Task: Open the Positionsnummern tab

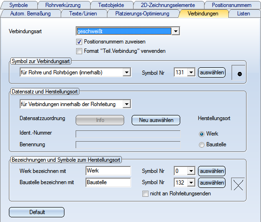Action: [x=232, y=5]
